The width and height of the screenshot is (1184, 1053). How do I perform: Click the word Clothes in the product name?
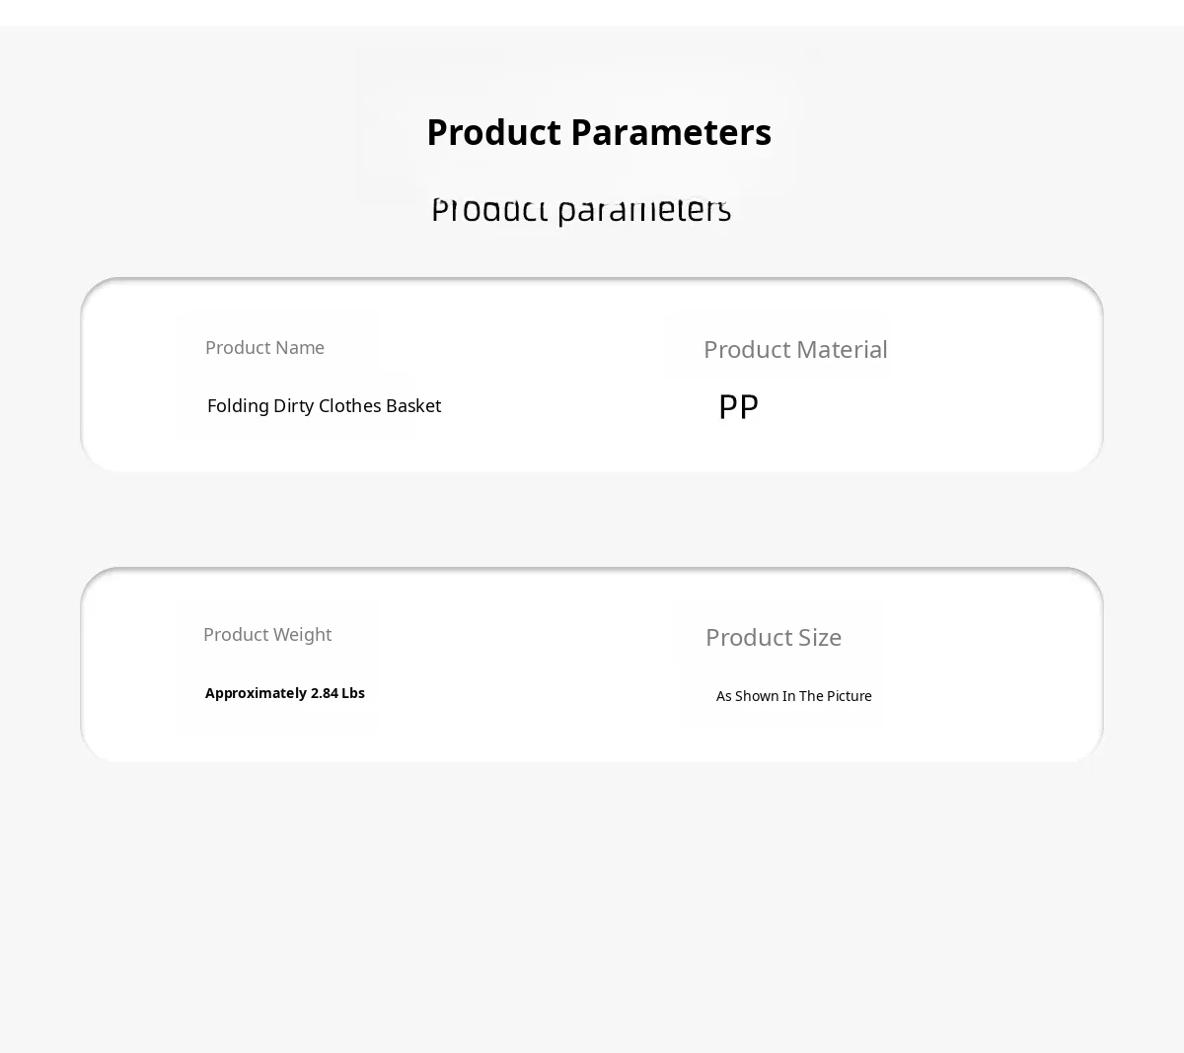[x=349, y=405]
